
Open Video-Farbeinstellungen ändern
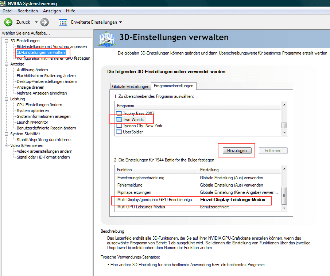click(44, 151)
